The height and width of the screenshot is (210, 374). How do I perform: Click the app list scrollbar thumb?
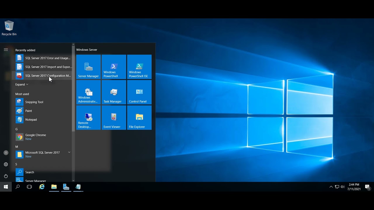(73, 89)
